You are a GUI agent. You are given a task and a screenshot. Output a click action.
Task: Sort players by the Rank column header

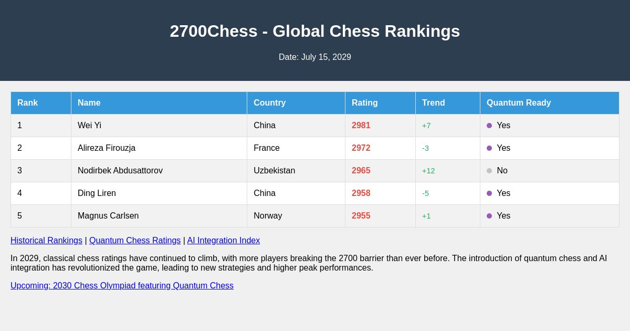tap(28, 103)
